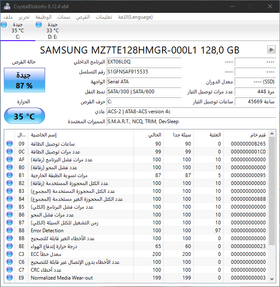Click the status orb in row B5
This screenshot has height=287, width=280.
pyautogui.click(x=10, y=207)
